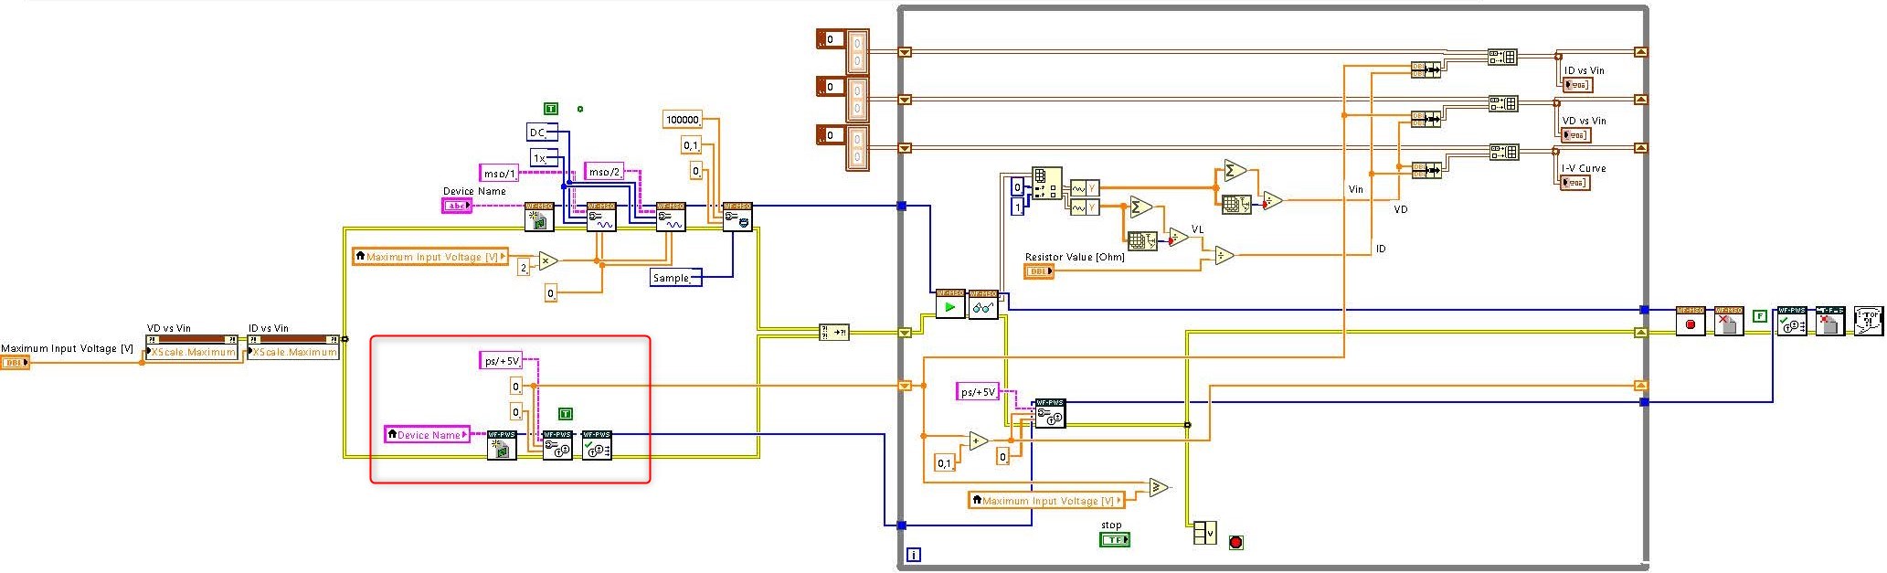Viewport: 1887px width, 573px height.
Task: Click the Simple Error Handler VI icon
Action: [x=1869, y=321]
